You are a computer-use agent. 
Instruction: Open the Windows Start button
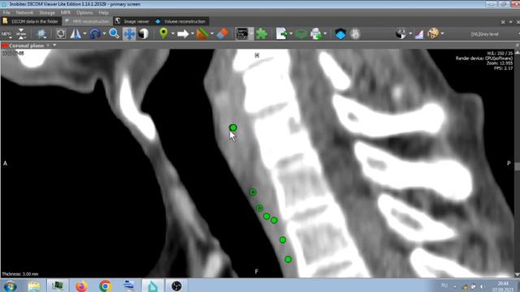click(10, 286)
